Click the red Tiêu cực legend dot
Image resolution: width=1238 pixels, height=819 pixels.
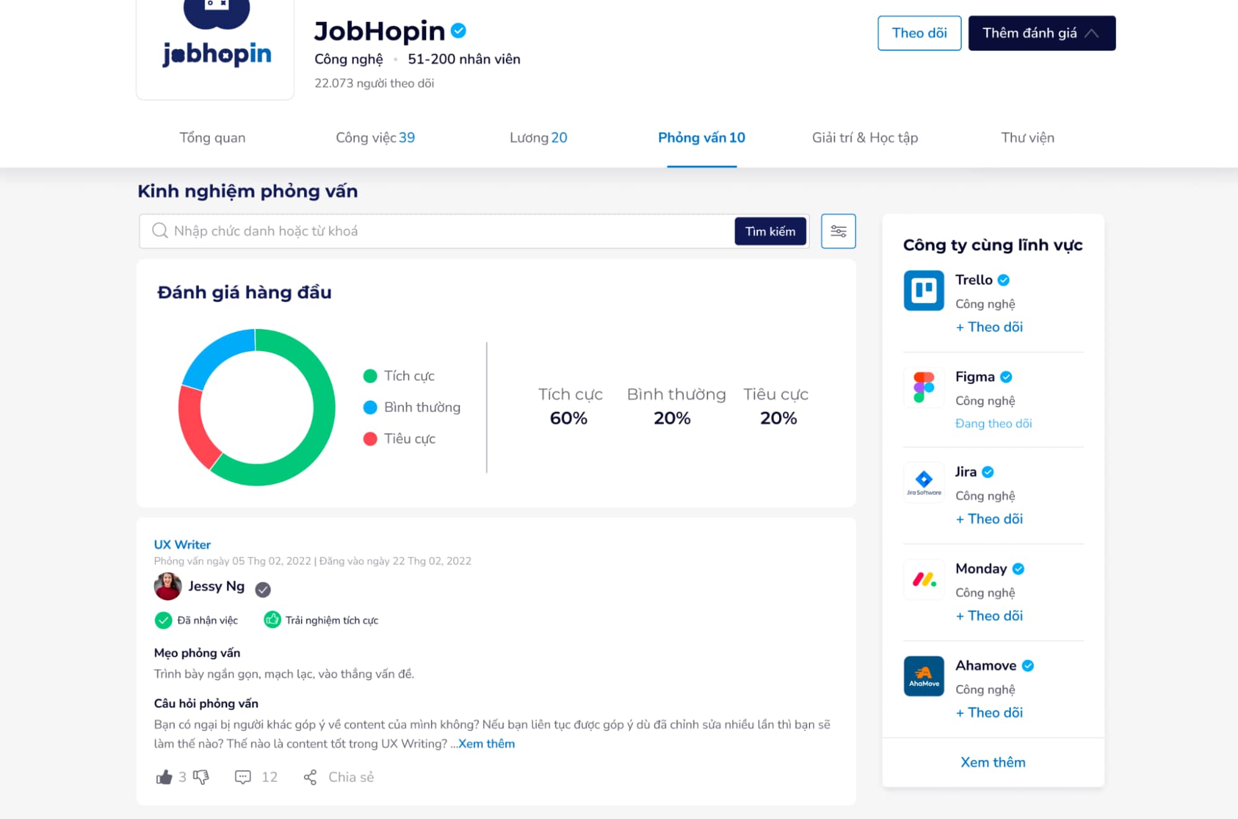pos(370,439)
